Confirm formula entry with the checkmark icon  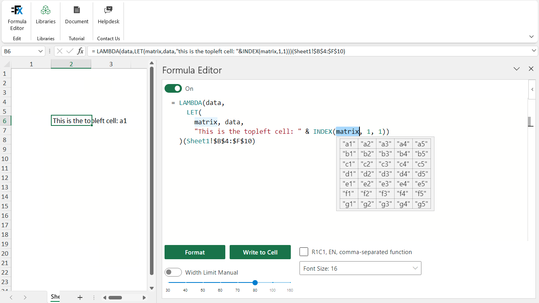click(x=70, y=51)
